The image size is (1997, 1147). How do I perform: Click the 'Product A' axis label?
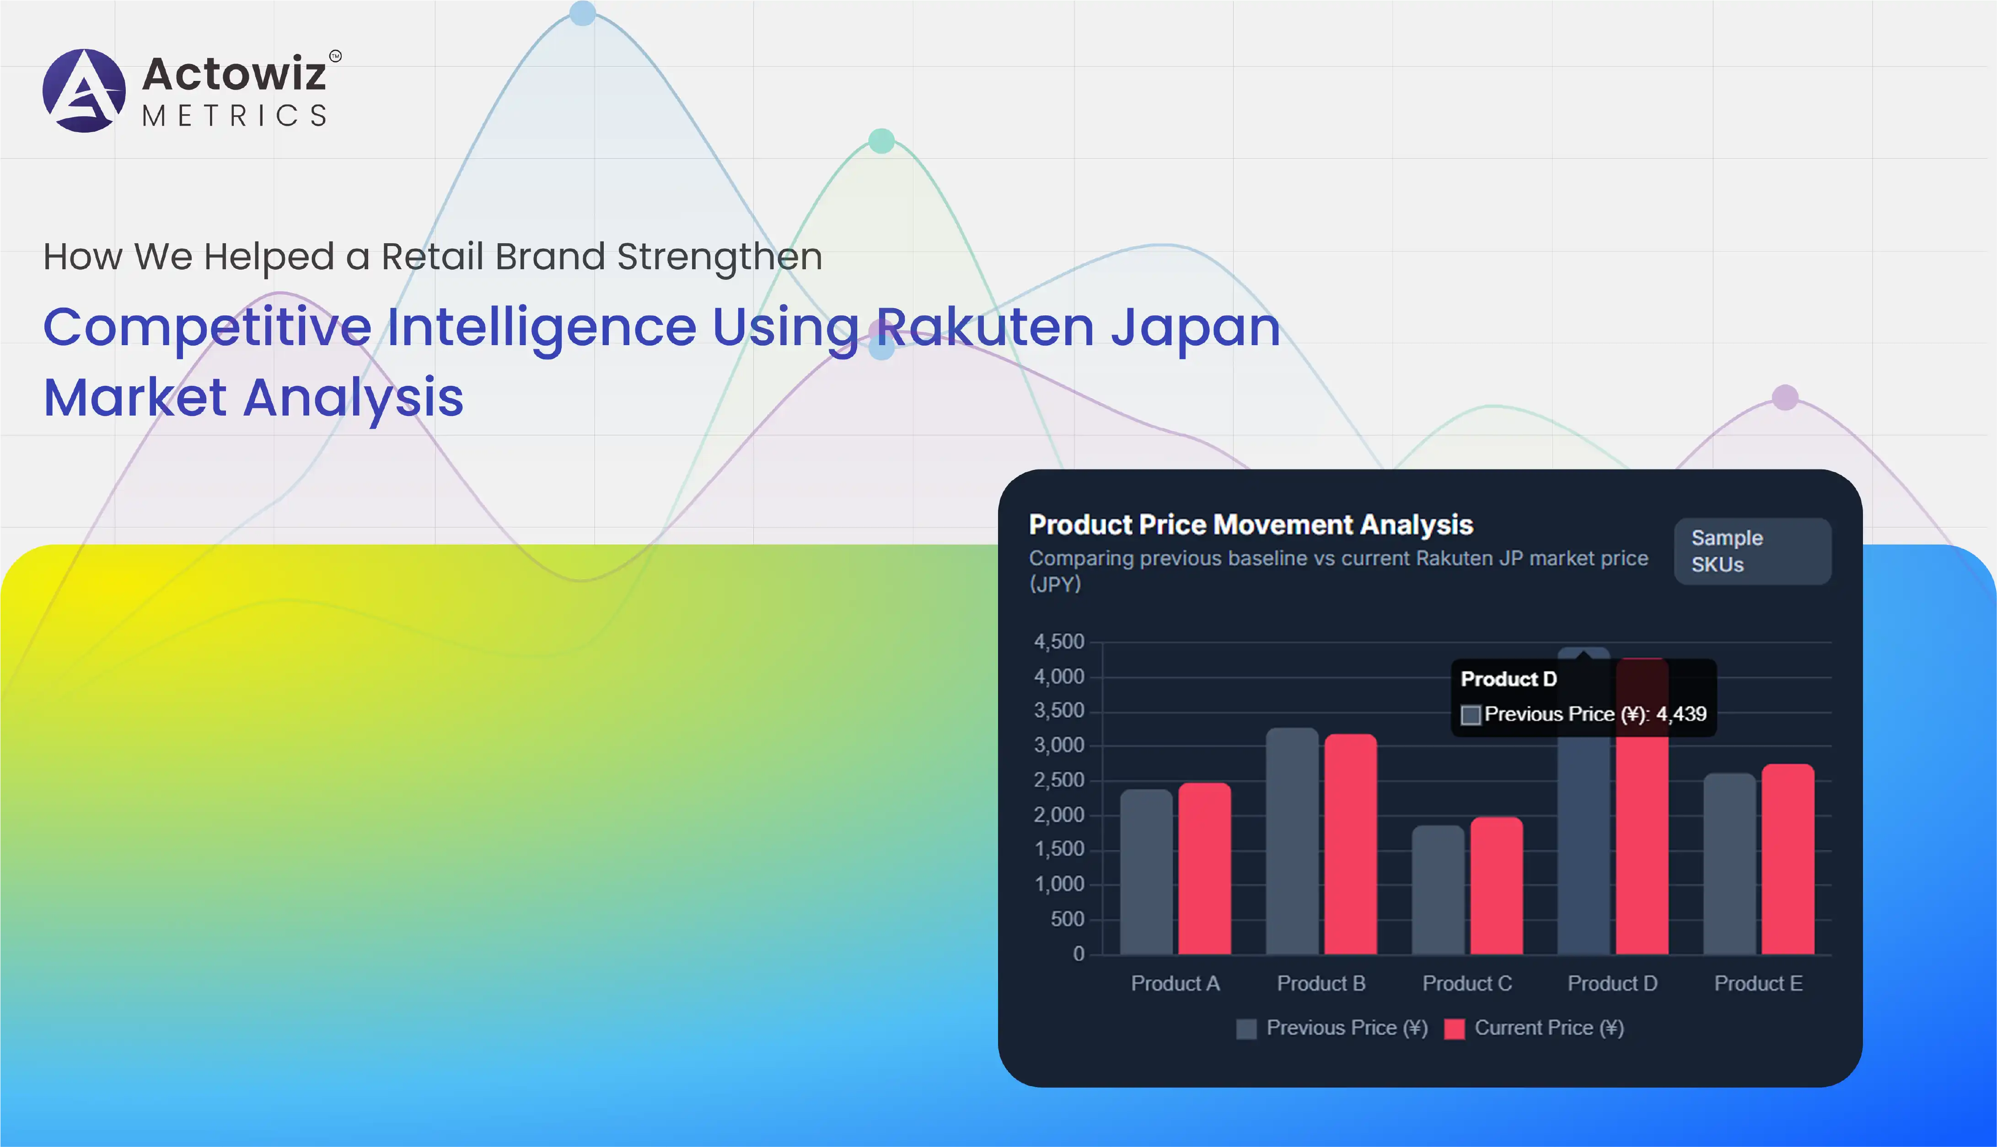1175,983
